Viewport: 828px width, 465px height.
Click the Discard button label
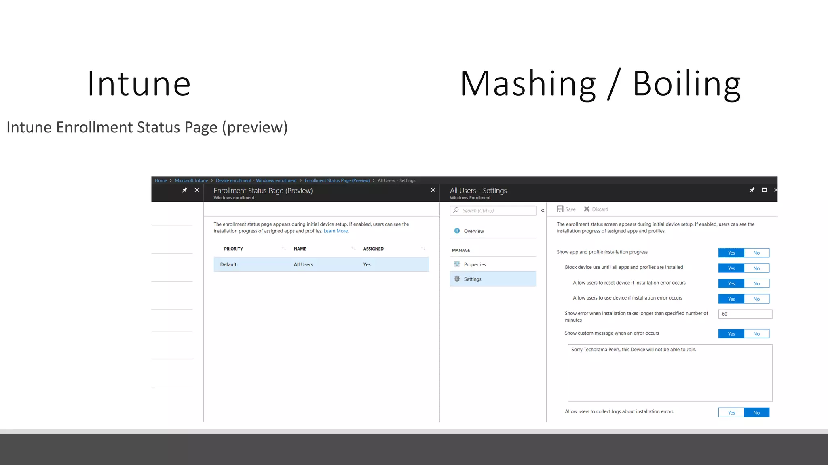pyautogui.click(x=600, y=209)
